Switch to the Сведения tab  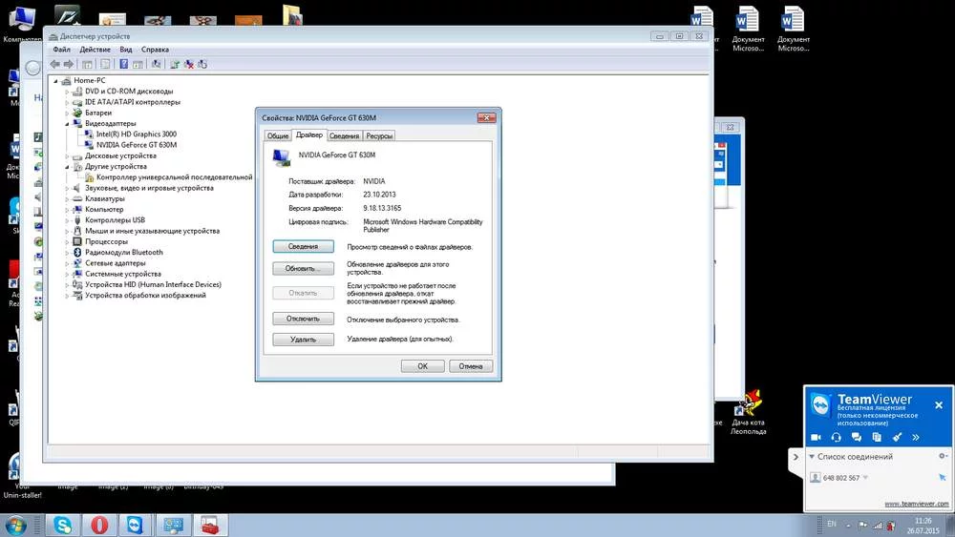tap(345, 136)
